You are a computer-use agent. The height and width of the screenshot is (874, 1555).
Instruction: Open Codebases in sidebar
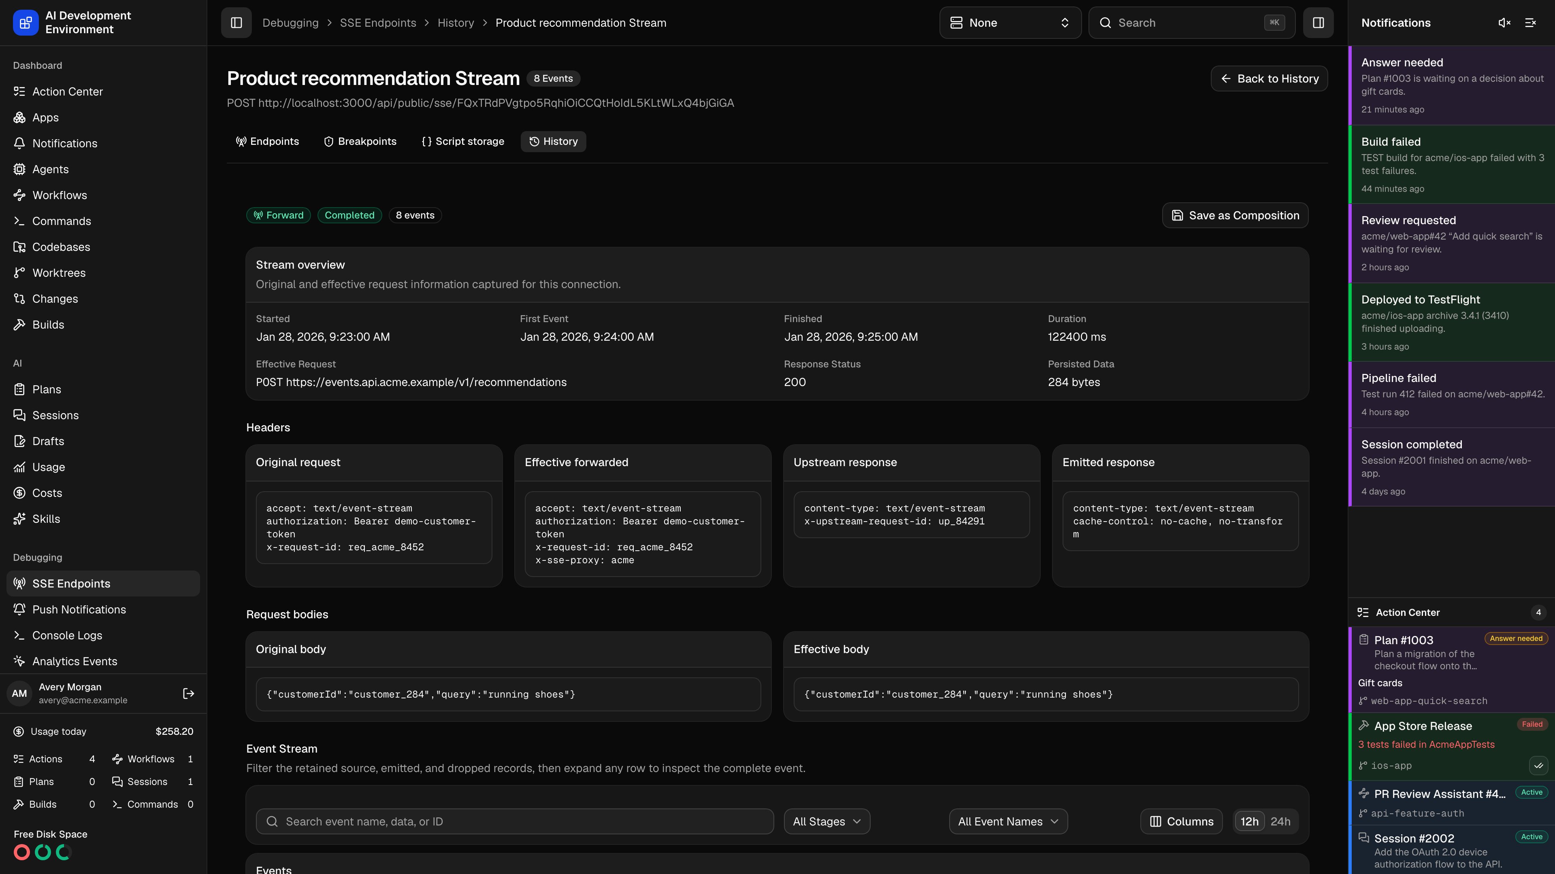[x=103, y=247]
